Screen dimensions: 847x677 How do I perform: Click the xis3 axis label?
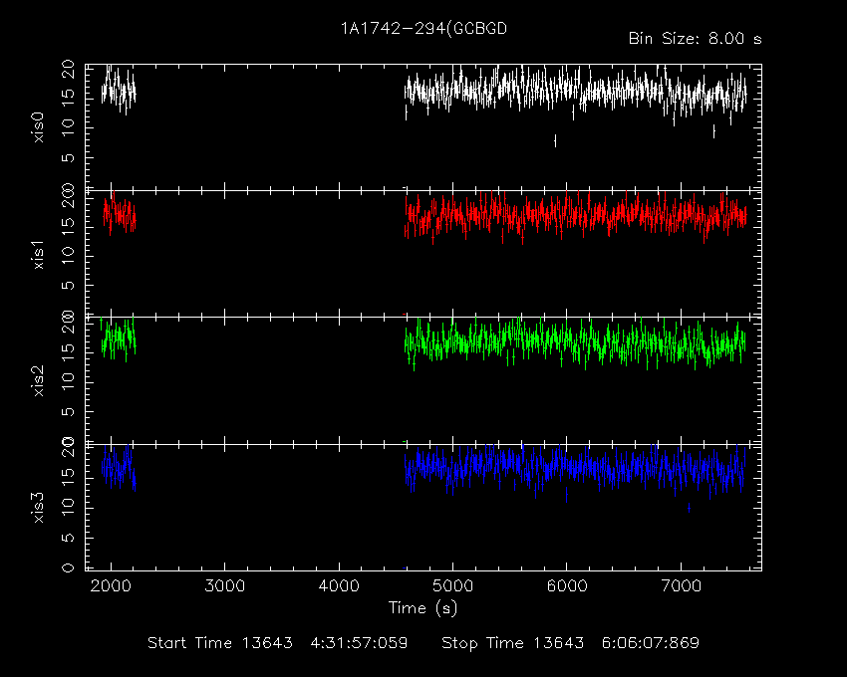click(38, 508)
